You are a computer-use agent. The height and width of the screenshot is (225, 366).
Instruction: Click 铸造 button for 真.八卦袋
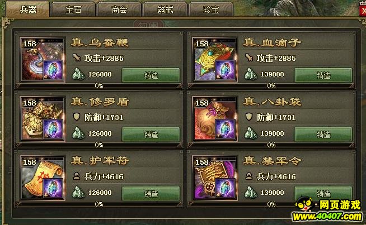click(323, 135)
